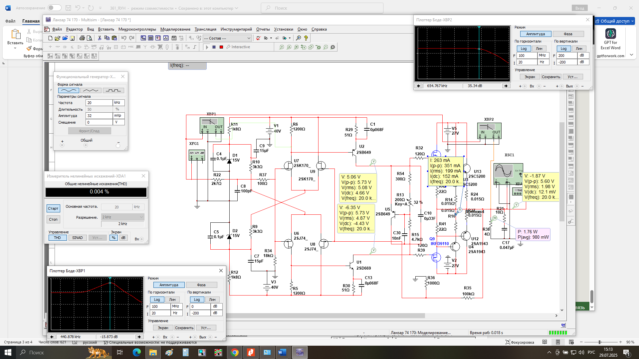Select square waveform in function generator
Viewport: 639px width, 359px height.
click(x=113, y=90)
